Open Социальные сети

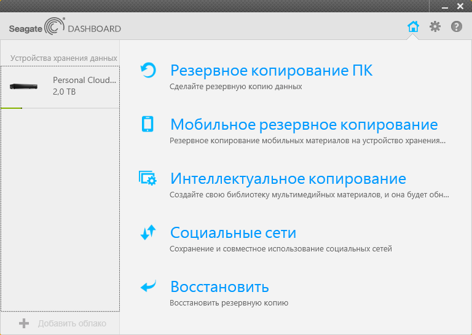click(233, 233)
